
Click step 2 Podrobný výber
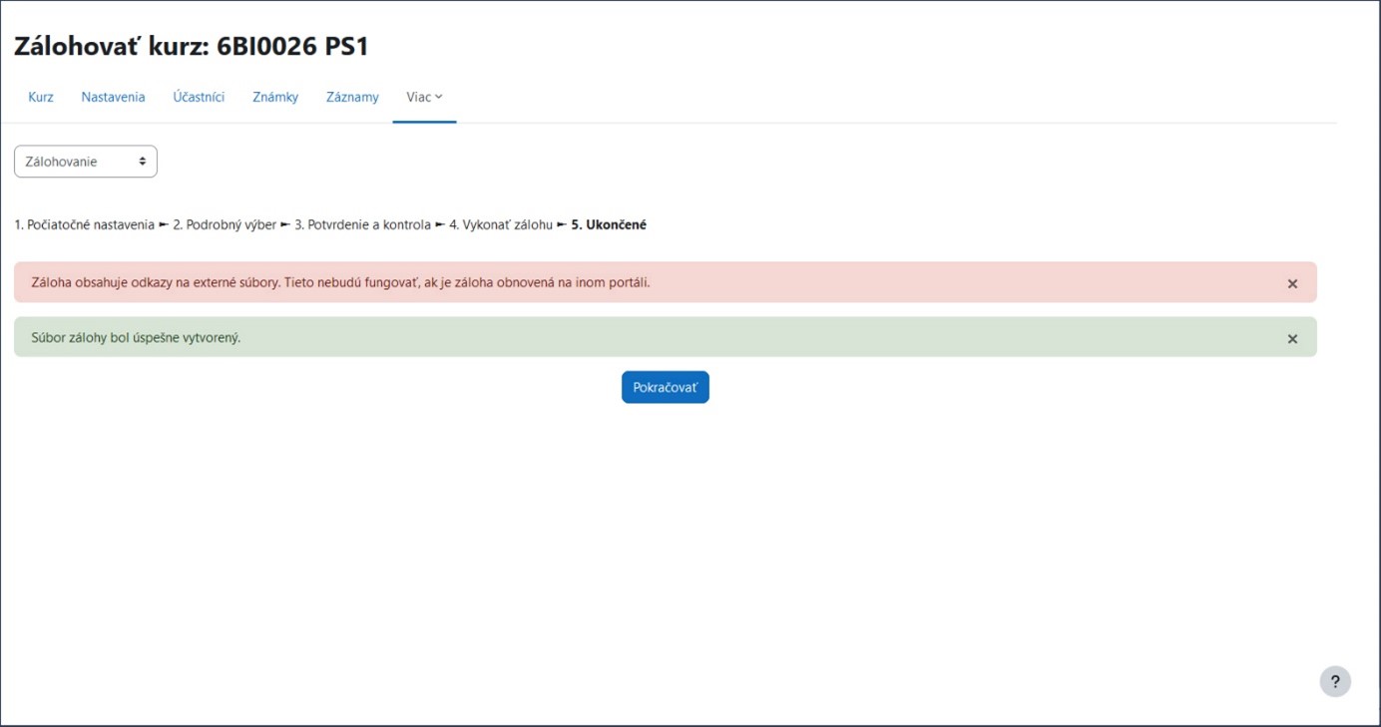click(x=225, y=225)
